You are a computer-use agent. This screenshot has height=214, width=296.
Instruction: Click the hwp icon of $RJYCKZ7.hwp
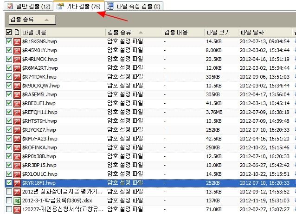click(x=17, y=130)
